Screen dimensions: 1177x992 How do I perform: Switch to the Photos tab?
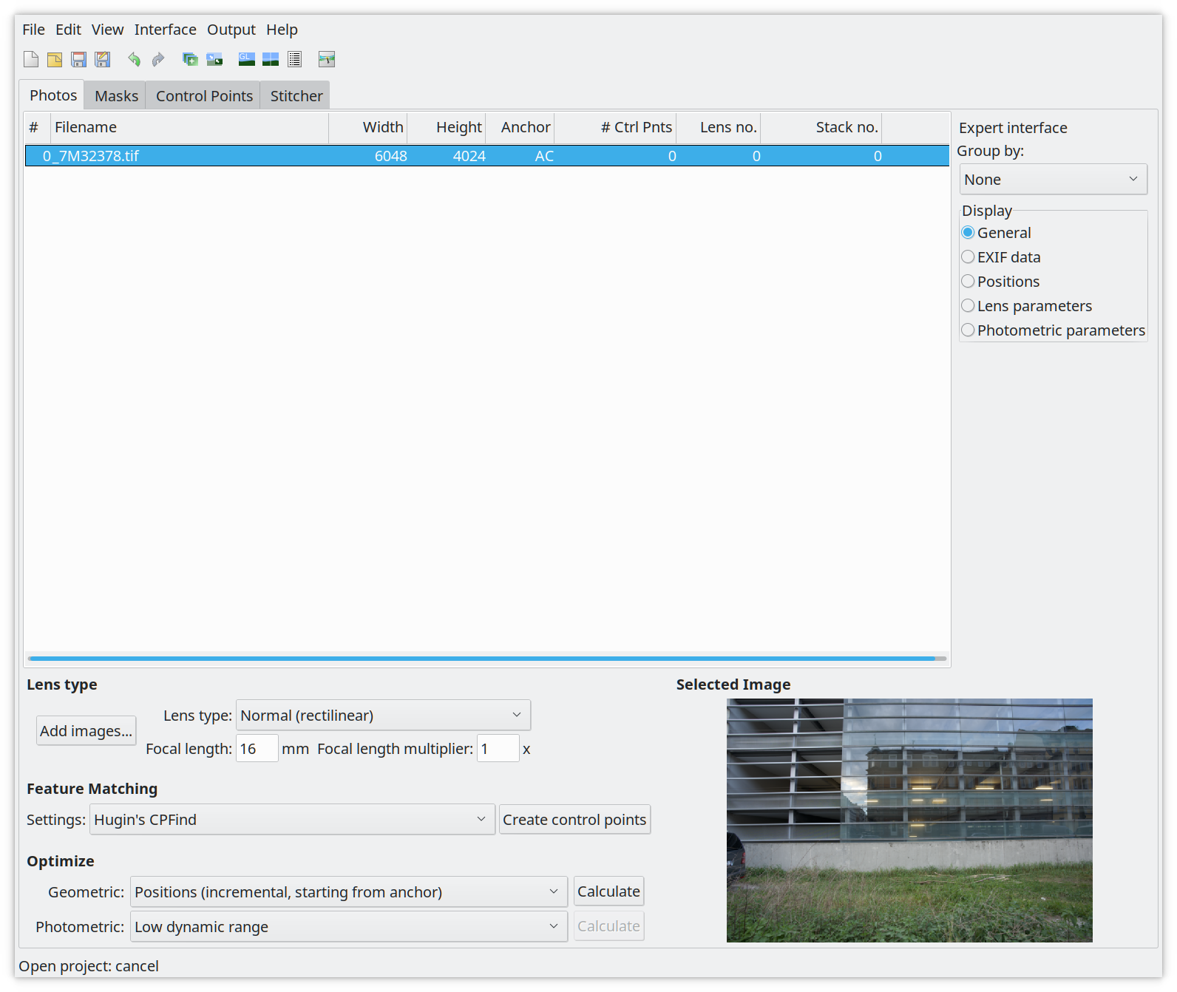point(52,95)
